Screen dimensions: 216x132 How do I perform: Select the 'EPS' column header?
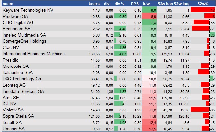coord(135,4)
